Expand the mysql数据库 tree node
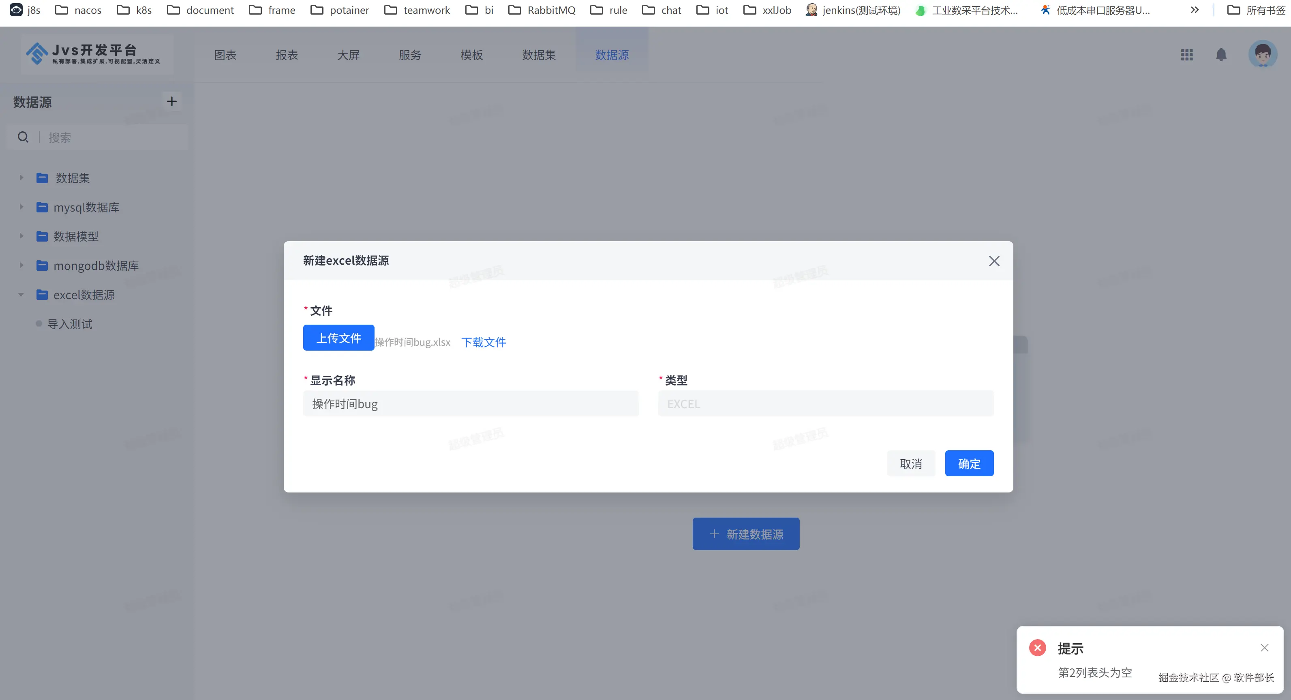 [21, 207]
